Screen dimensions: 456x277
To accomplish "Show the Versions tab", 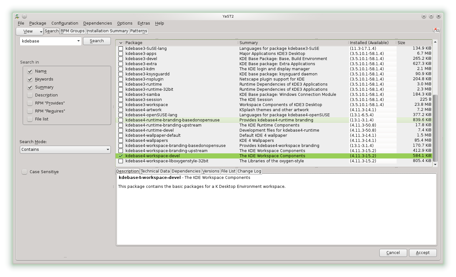I will 211,171.
